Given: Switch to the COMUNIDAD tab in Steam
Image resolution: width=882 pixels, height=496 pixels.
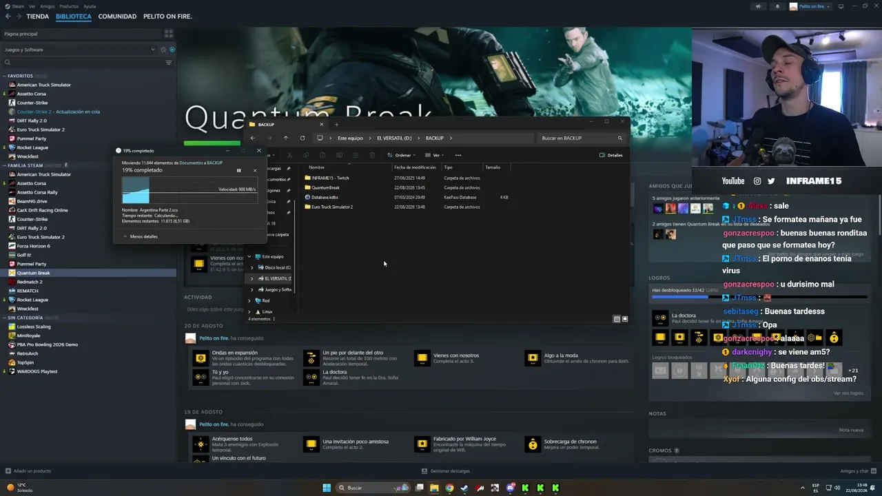Looking at the screenshot, I should (117, 17).
